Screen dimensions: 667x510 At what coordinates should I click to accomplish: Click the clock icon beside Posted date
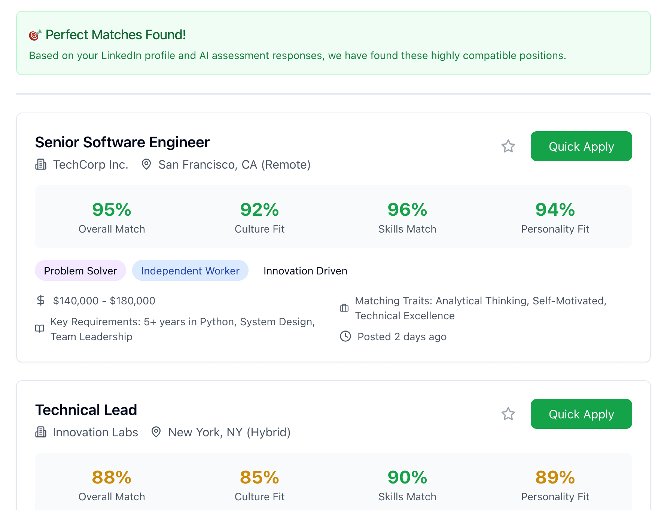tap(345, 337)
